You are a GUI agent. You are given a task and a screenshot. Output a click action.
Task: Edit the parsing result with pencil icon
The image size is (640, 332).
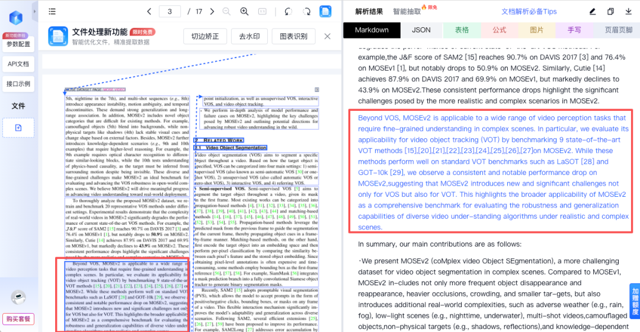click(x=593, y=11)
